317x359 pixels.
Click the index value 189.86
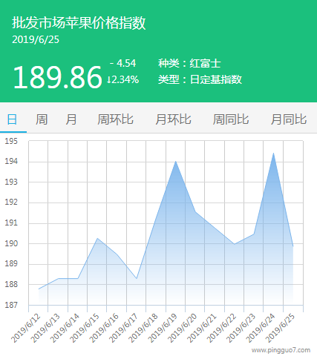57,78
